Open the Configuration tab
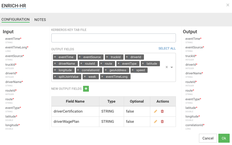The height and width of the screenshot is (145, 232). [15, 20]
